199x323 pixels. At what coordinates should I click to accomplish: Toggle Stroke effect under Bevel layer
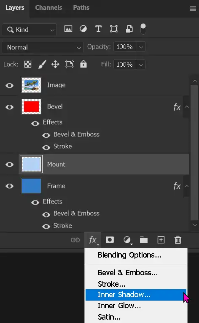[46, 147]
